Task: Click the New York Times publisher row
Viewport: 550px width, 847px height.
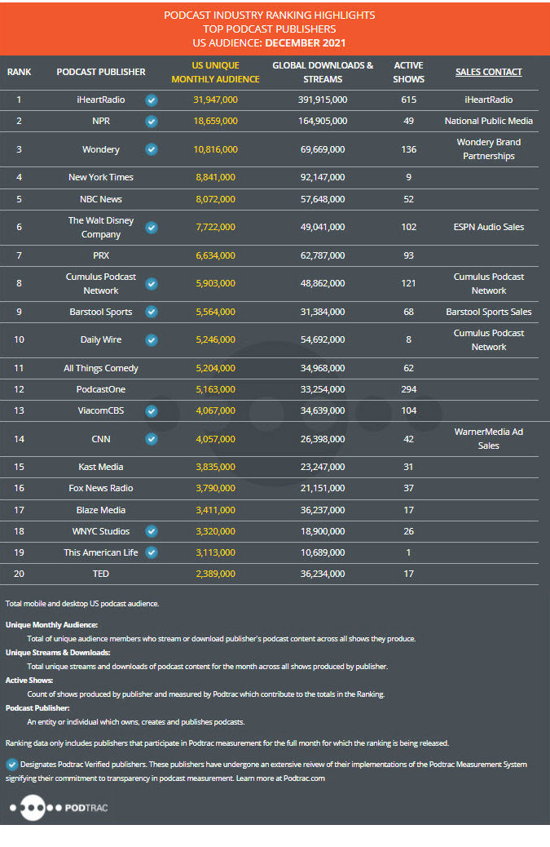Action: point(269,178)
